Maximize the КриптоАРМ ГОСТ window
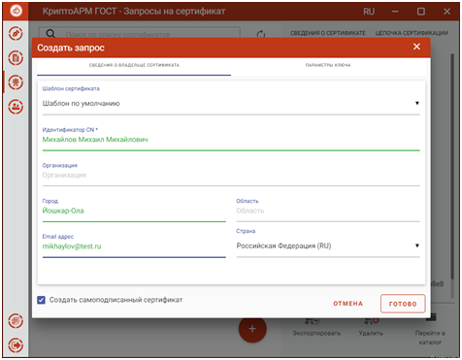Screen dimensions: 462x360 click(x=421, y=12)
